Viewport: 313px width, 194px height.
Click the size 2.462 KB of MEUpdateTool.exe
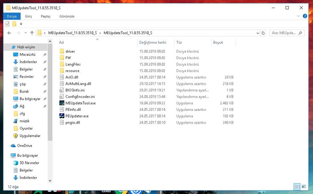pos(227,103)
